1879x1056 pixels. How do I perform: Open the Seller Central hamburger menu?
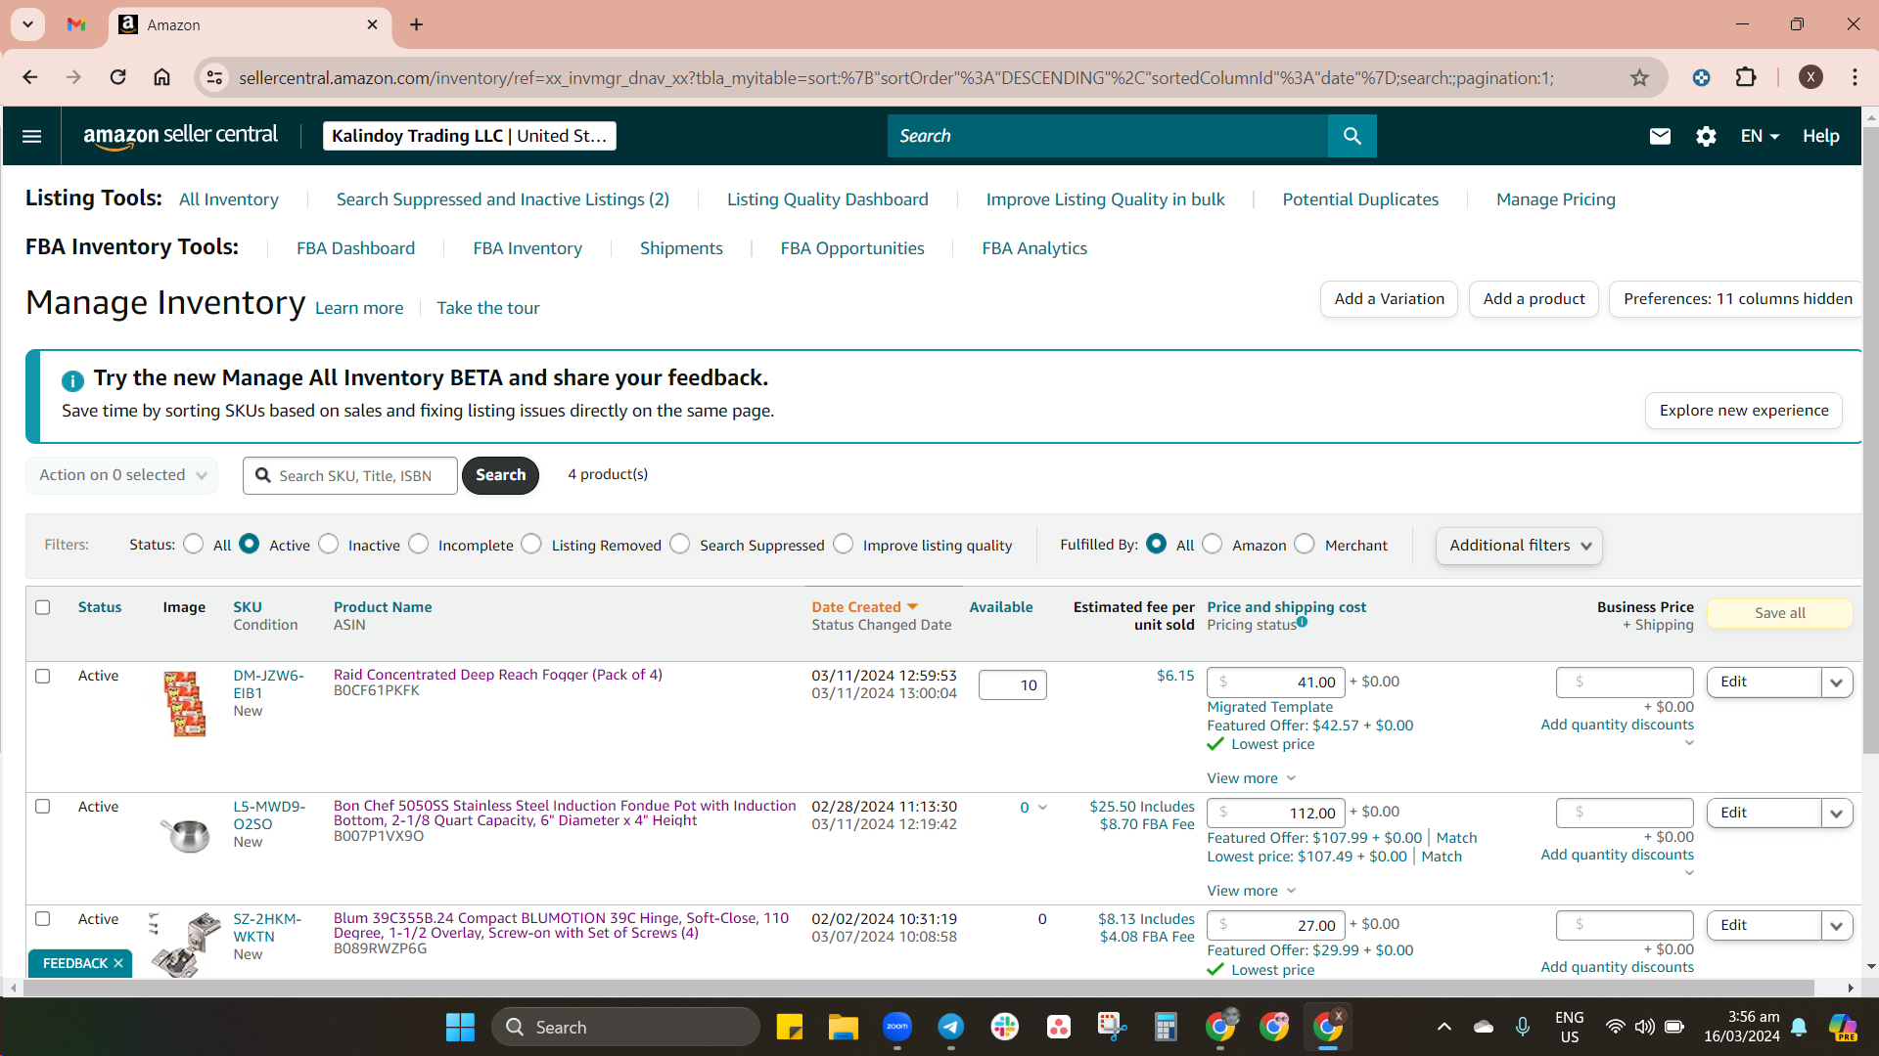point(31,136)
